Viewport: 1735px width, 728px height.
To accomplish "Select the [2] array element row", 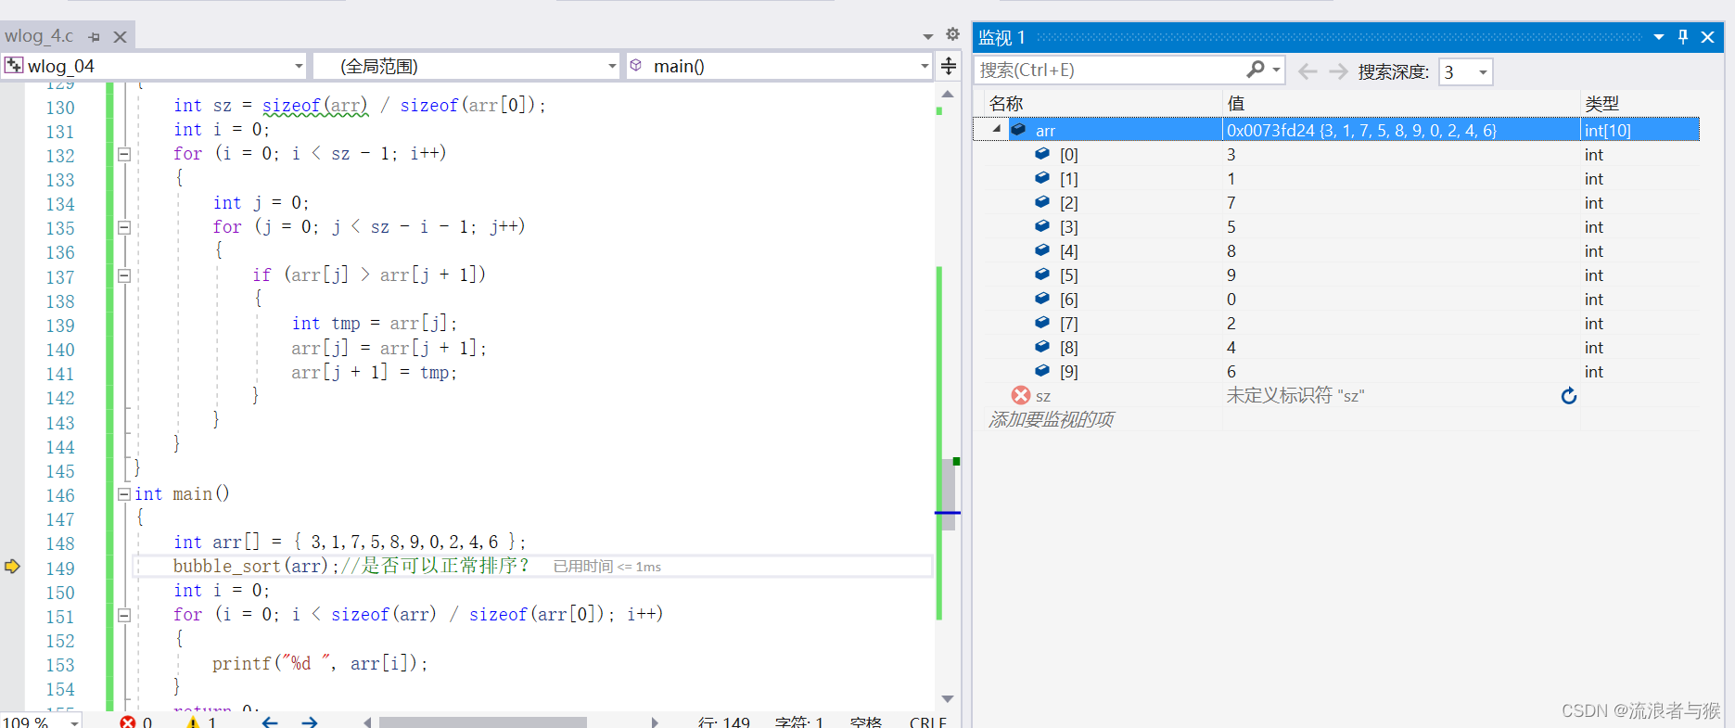I will (1336, 203).
